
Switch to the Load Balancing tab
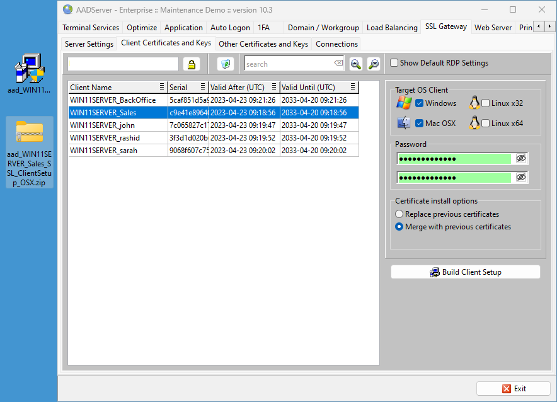coord(392,28)
